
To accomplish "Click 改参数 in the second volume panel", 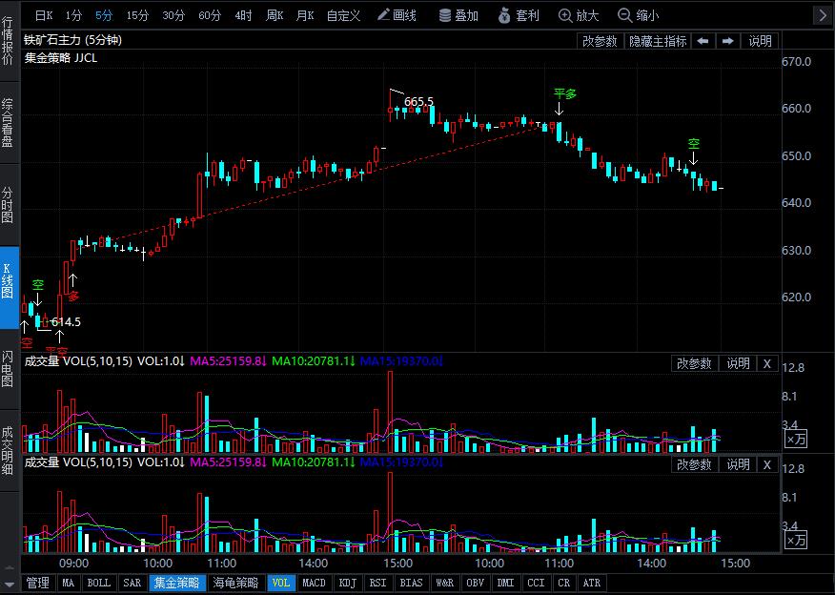I will pyautogui.click(x=694, y=464).
